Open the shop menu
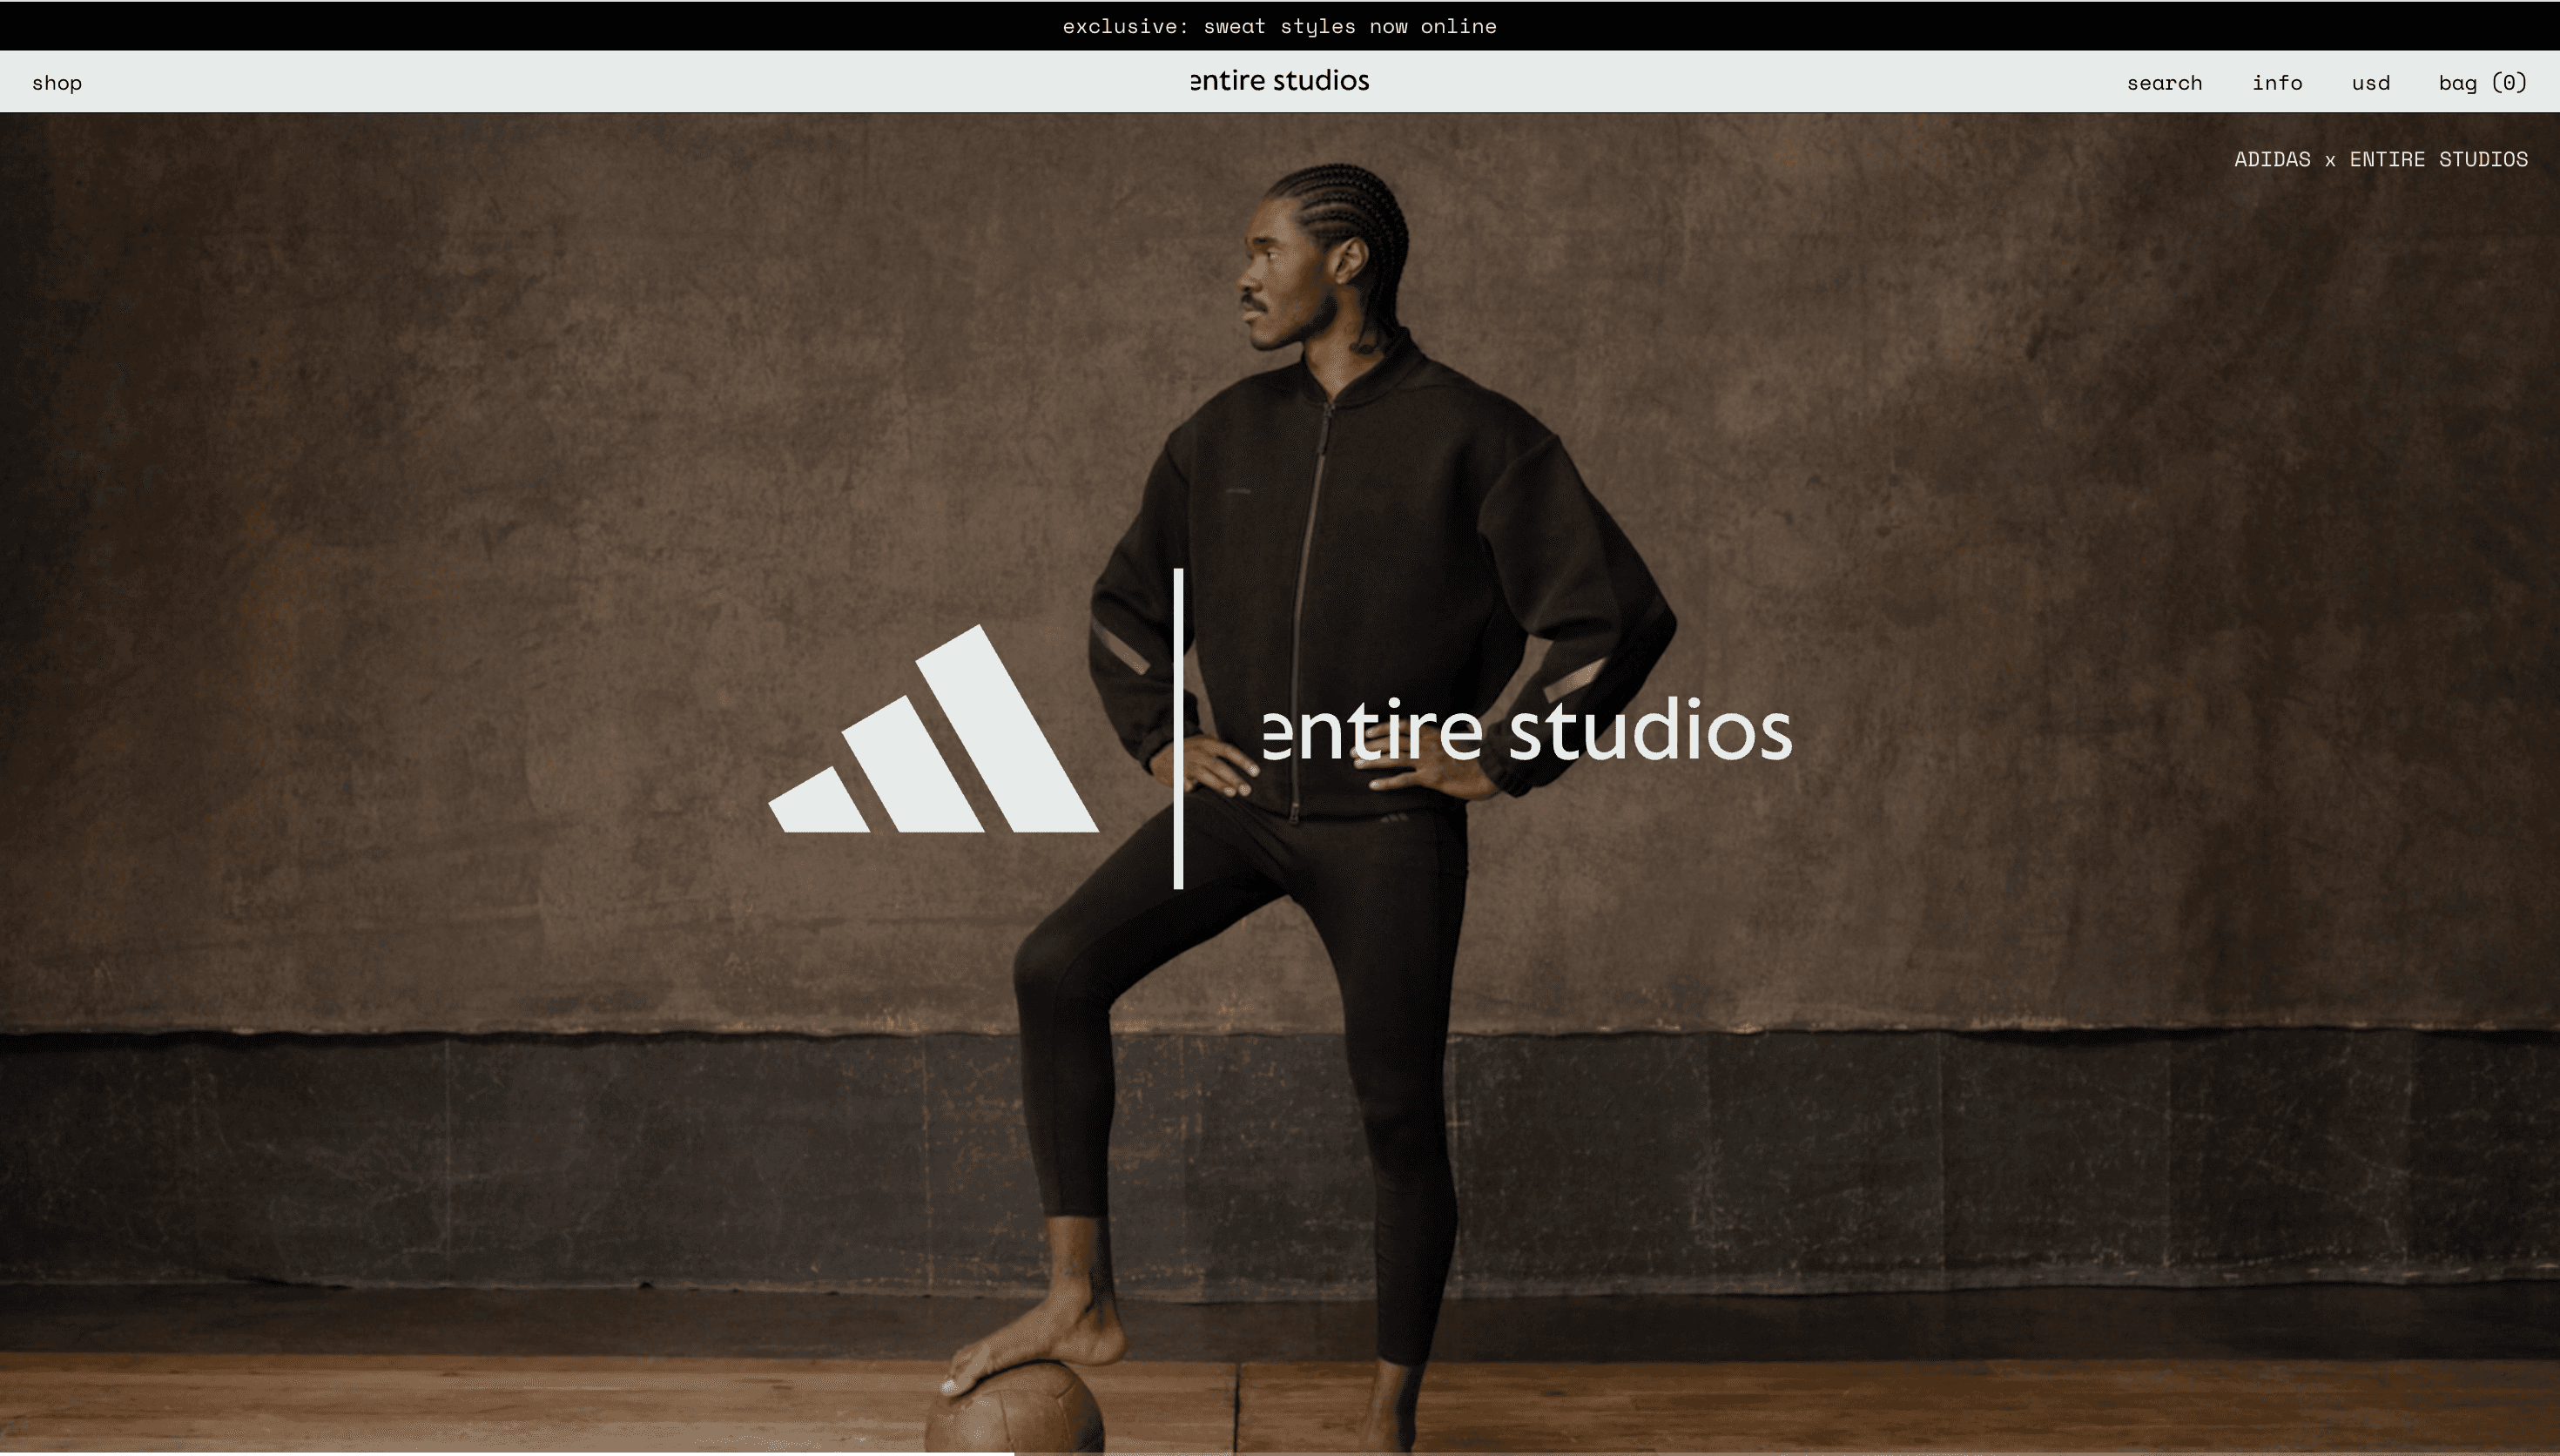 tap(57, 83)
